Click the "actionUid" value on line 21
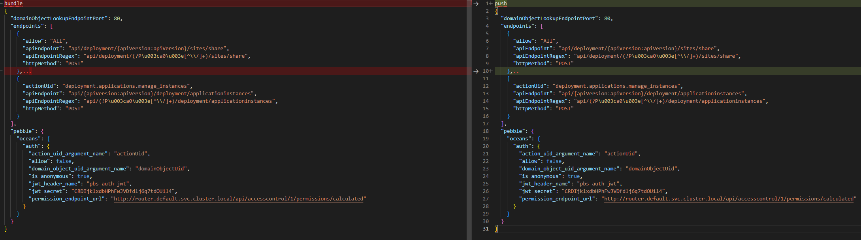The height and width of the screenshot is (240, 861). tap(621, 154)
